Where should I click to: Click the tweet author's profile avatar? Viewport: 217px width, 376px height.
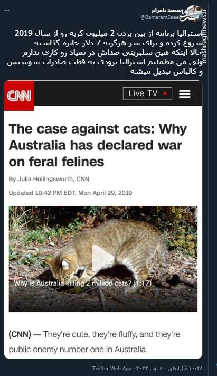click(x=193, y=14)
